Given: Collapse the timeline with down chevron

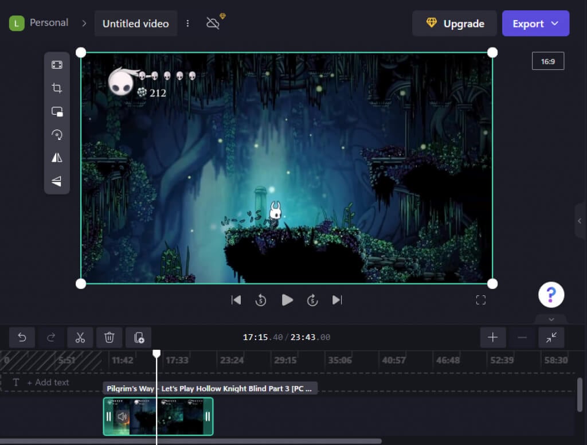Looking at the screenshot, I should point(551,319).
